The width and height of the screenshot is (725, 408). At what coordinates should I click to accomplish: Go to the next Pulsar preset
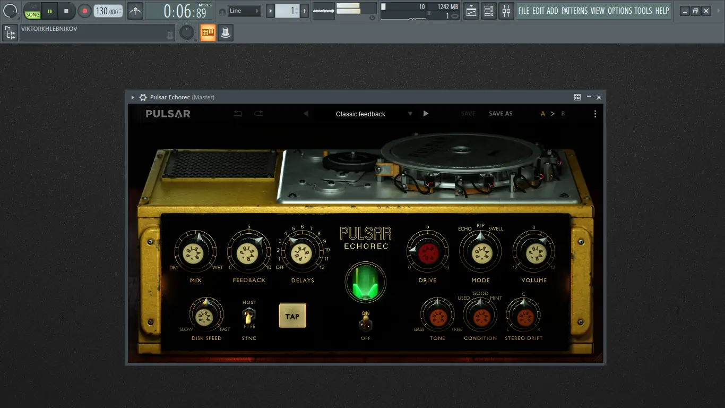(426, 114)
